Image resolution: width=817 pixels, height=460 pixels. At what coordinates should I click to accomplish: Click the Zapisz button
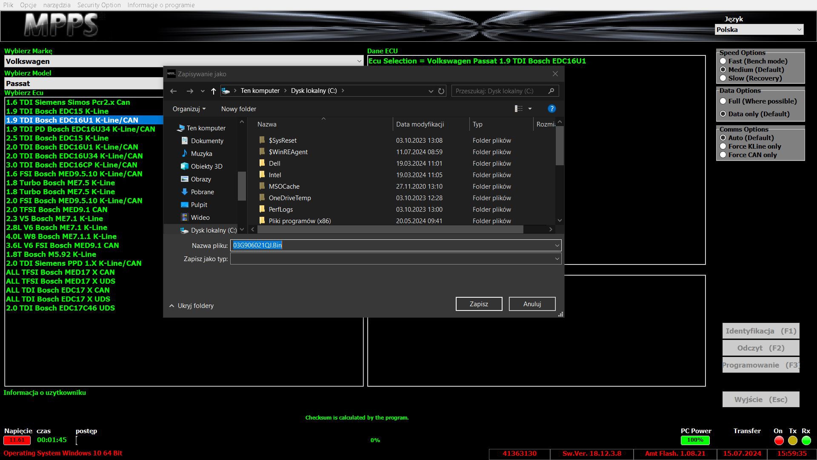point(479,304)
